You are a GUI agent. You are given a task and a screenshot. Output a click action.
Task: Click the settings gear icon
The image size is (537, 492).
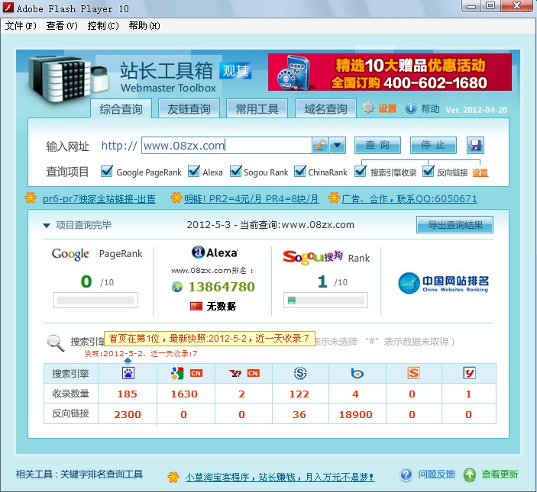(368, 108)
